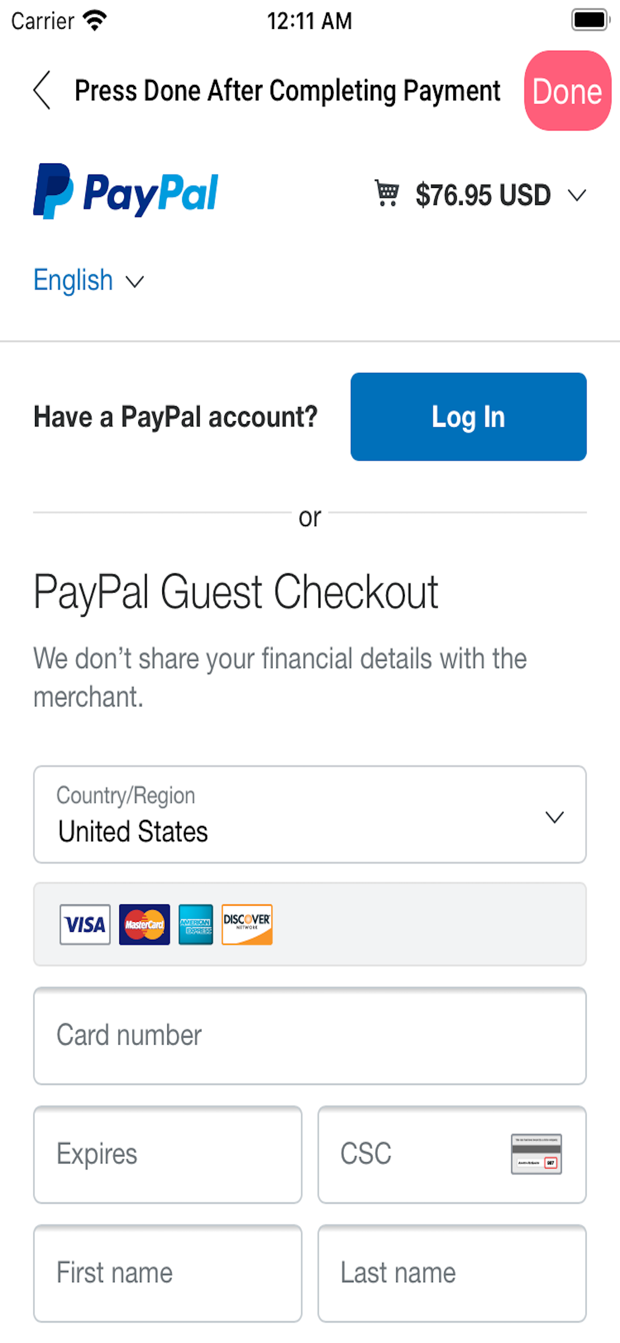
Task: Focus the First name field
Action: coord(168,1273)
